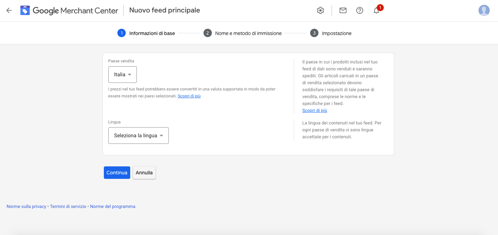The height and width of the screenshot is (235, 498).
Task: Click the back arrow to exit feed creation
Action: pyautogui.click(x=9, y=10)
